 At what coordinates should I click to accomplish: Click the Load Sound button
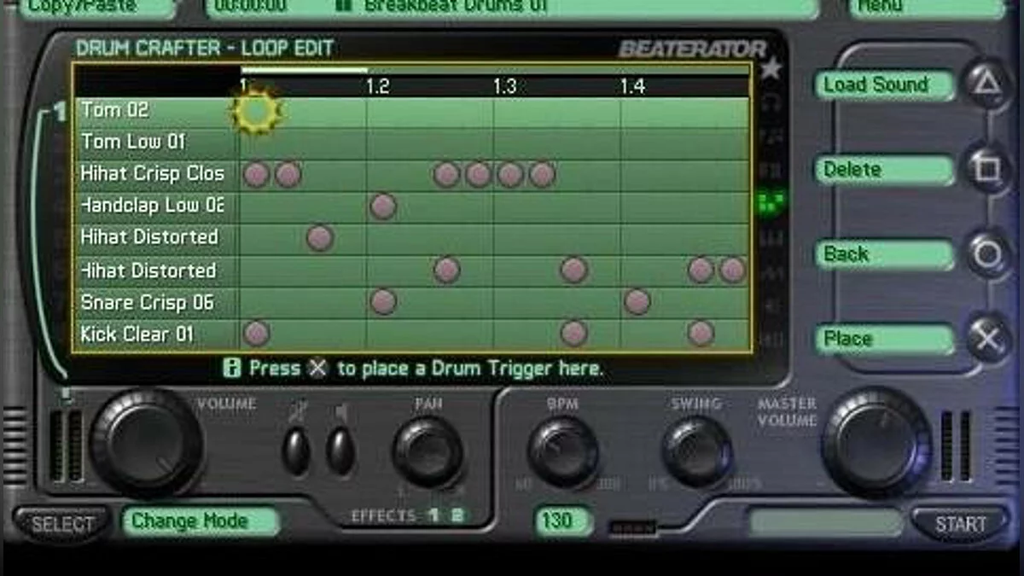(885, 85)
